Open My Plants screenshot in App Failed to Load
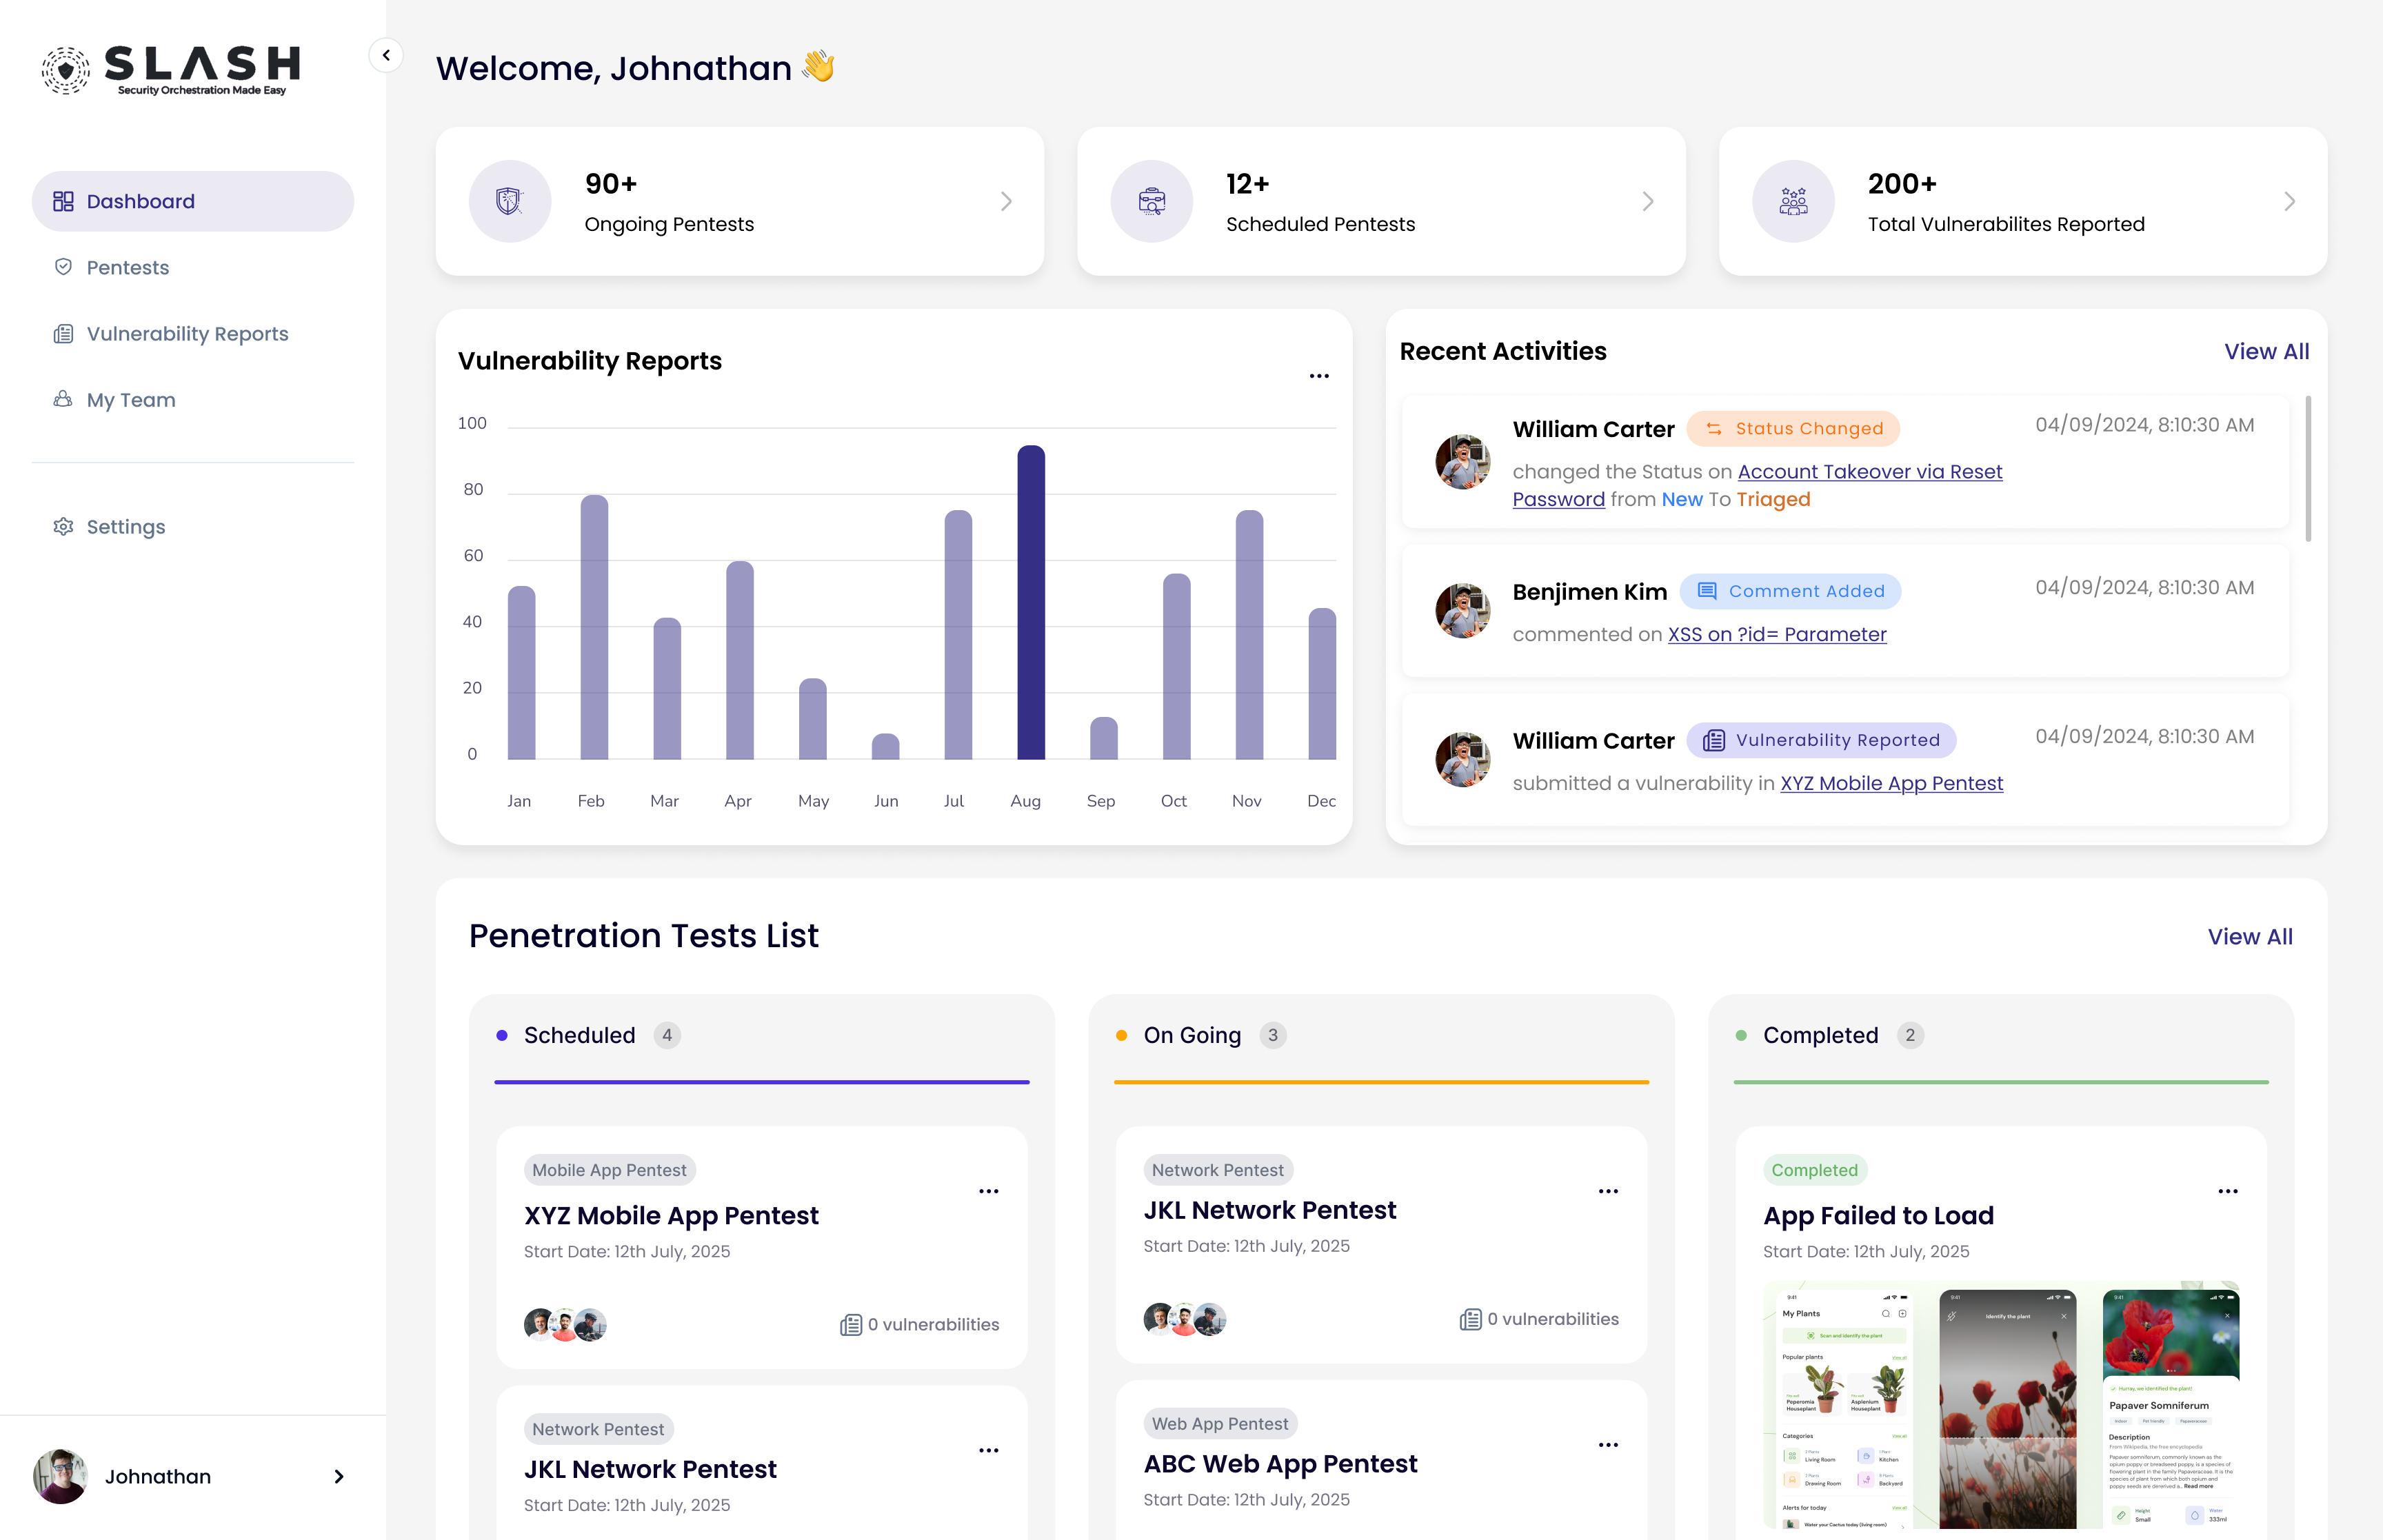The height and width of the screenshot is (1540, 2383). point(1845,1408)
